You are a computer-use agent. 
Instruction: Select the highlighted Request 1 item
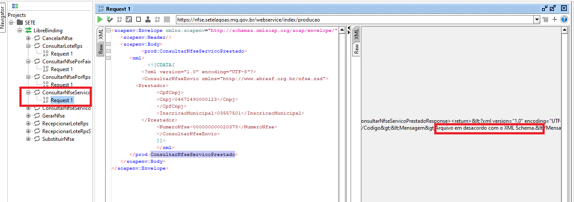pos(62,100)
